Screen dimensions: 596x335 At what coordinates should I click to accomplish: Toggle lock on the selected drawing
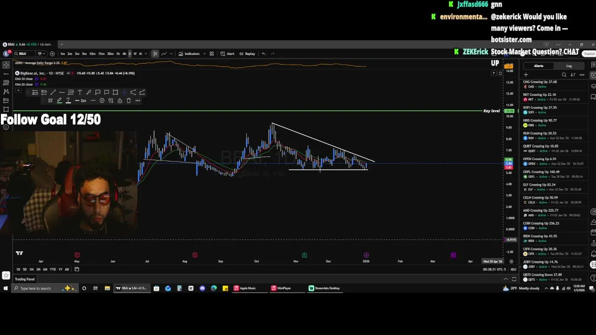point(120,100)
